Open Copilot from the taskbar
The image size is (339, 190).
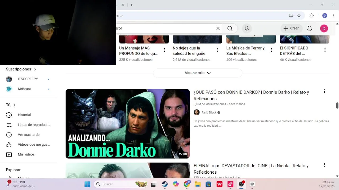coord(176,184)
